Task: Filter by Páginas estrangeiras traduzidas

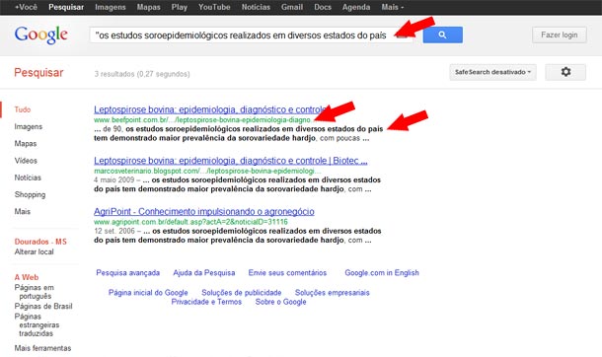Action: (37, 324)
